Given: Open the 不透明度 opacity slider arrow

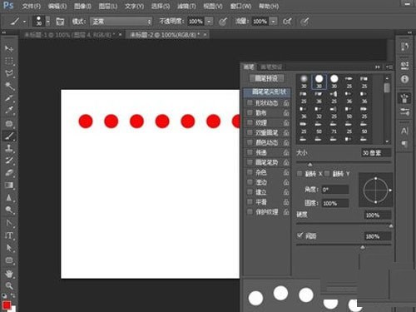Looking at the screenshot, I should coord(209,22).
